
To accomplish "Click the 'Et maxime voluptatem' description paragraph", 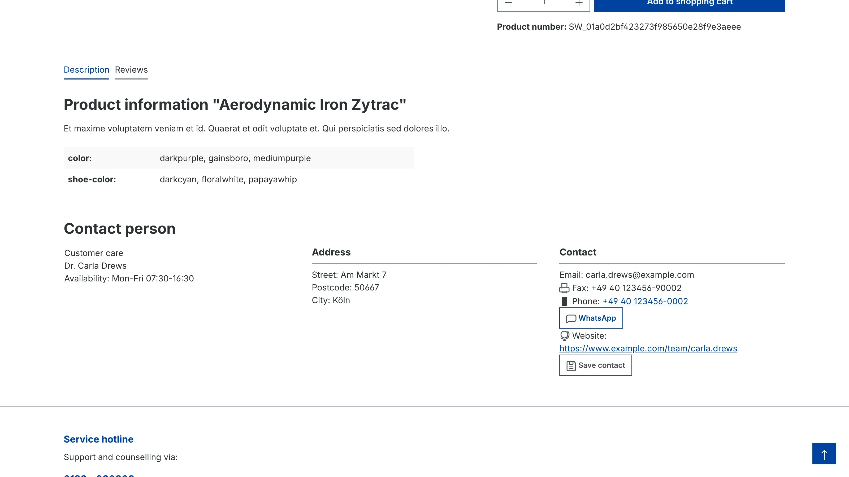I will click(x=256, y=129).
